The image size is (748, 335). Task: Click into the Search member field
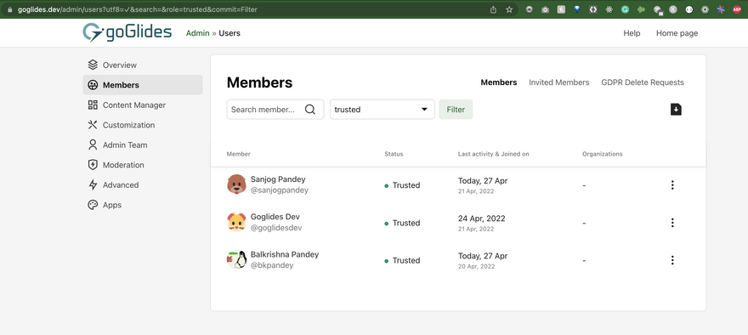[275, 110]
